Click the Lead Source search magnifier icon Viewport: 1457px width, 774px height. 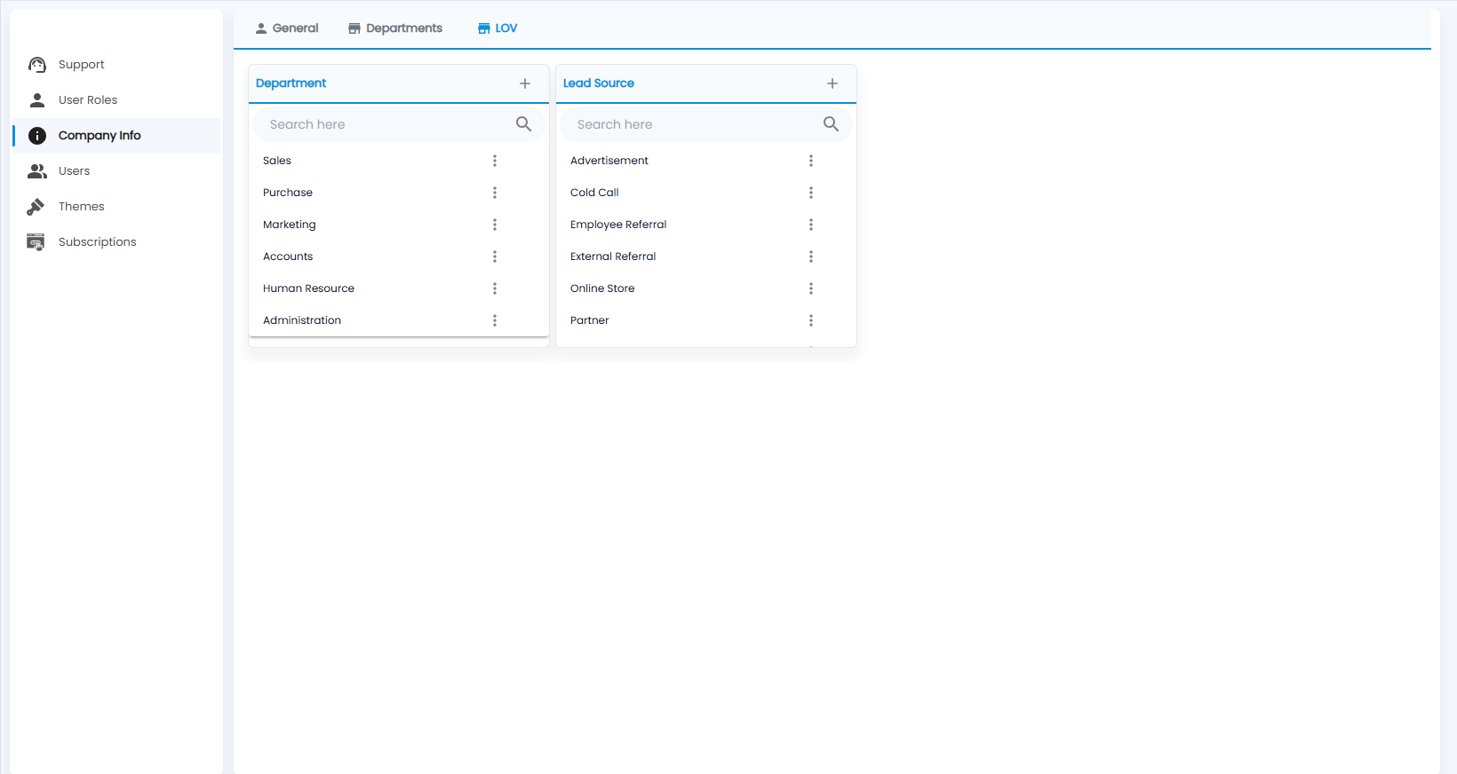832,124
